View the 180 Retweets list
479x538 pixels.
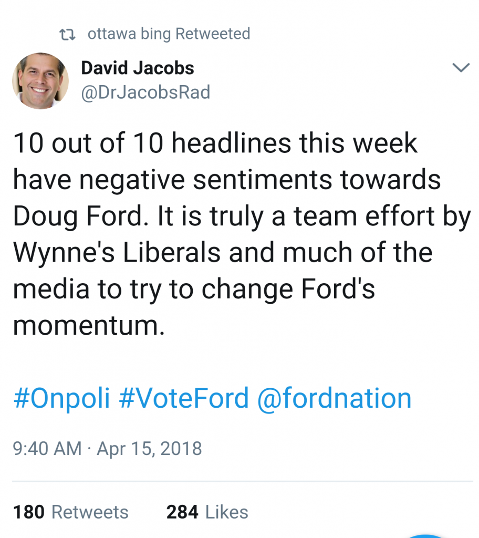point(70,512)
